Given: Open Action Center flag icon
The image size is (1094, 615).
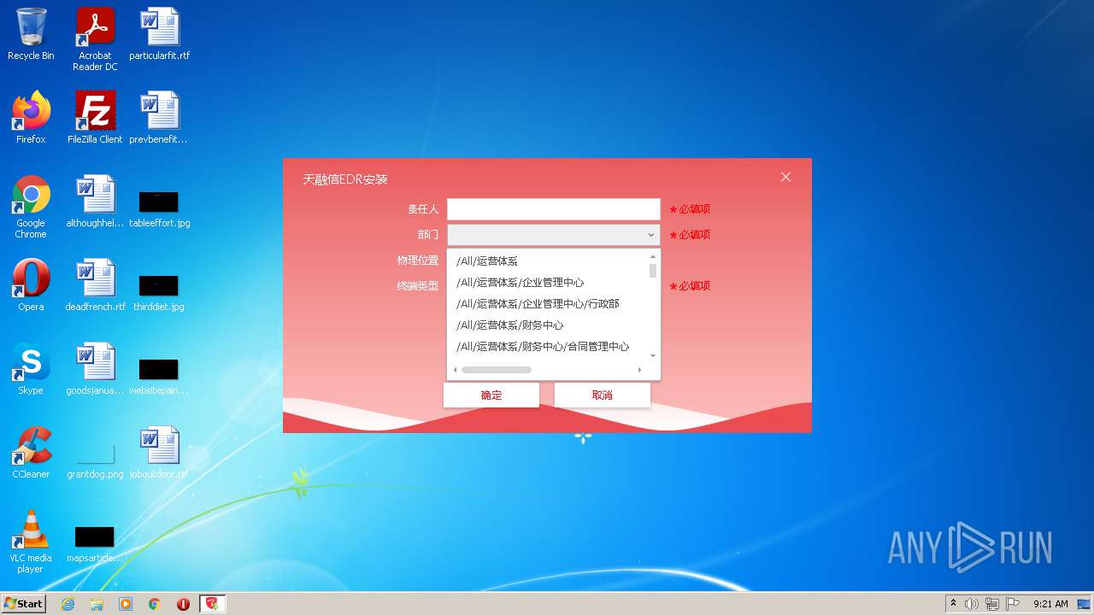Looking at the screenshot, I should click(x=1013, y=604).
